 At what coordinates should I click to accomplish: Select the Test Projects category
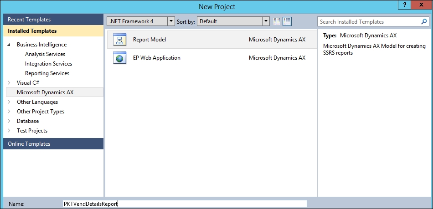point(32,131)
